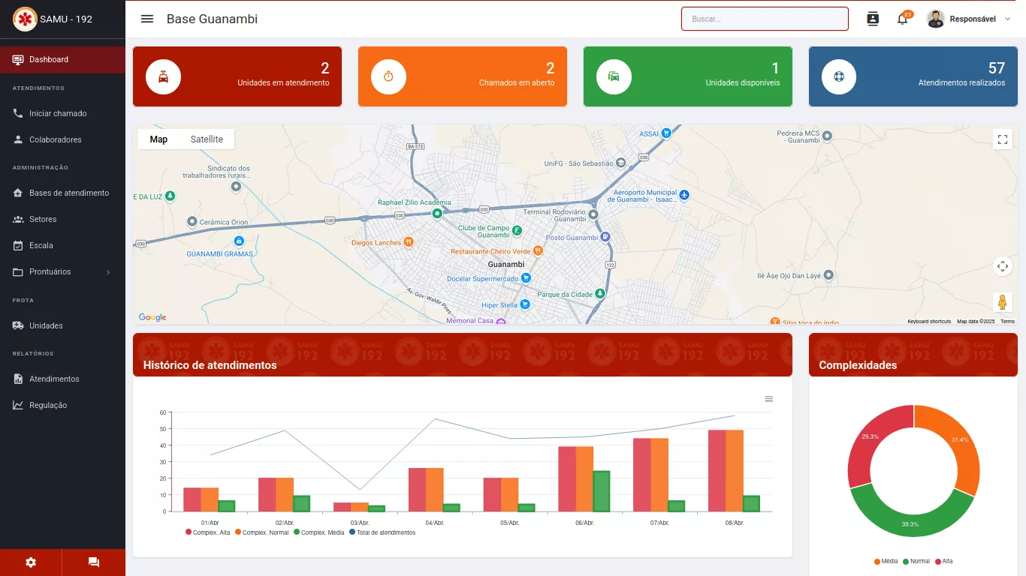1026x576 pixels.
Task: Toggle Complex. Alta series in chart legend
Action: pyautogui.click(x=208, y=532)
